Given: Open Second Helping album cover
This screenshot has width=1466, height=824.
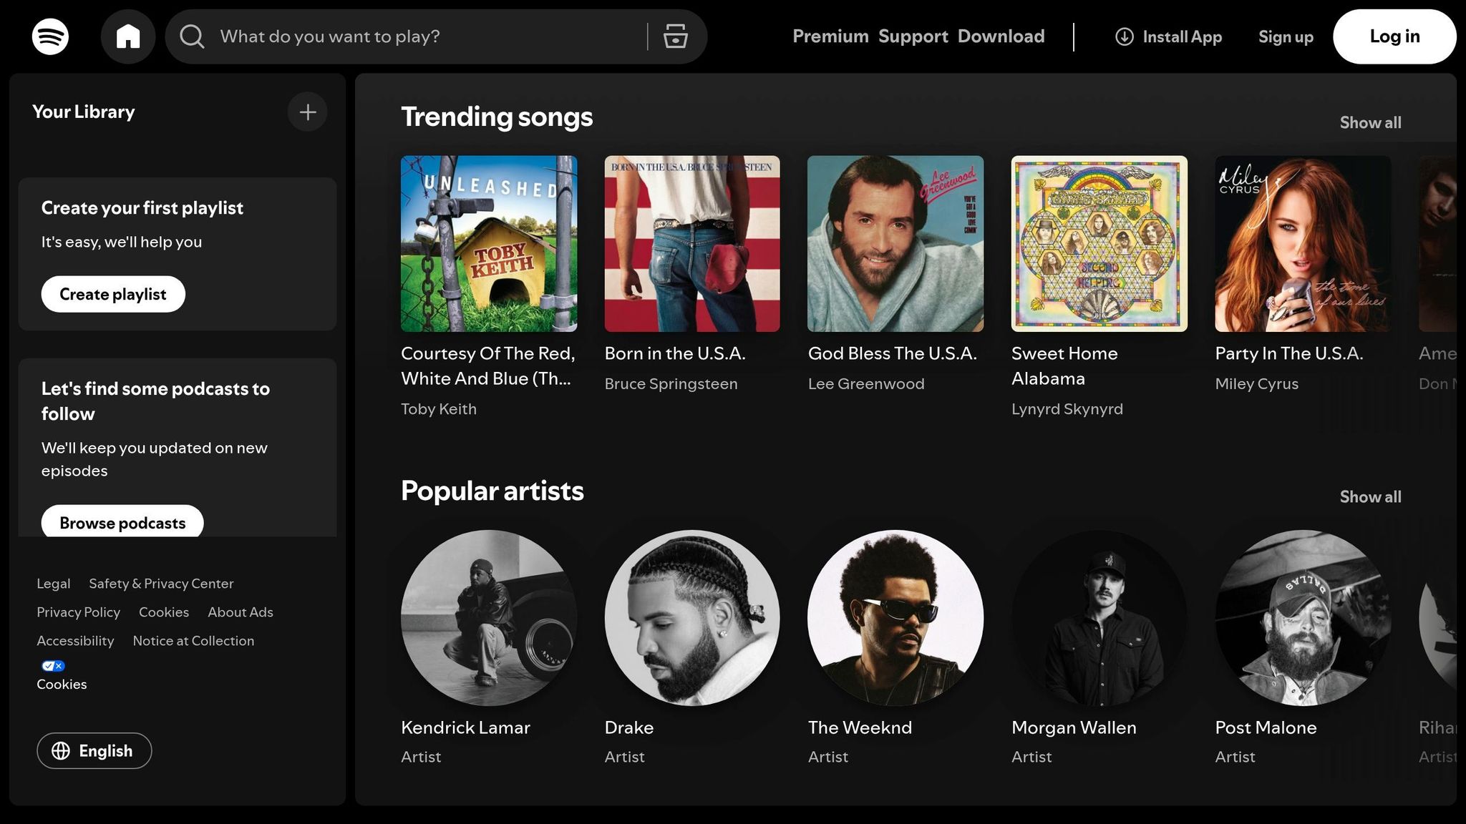Looking at the screenshot, I should 1099,244.
